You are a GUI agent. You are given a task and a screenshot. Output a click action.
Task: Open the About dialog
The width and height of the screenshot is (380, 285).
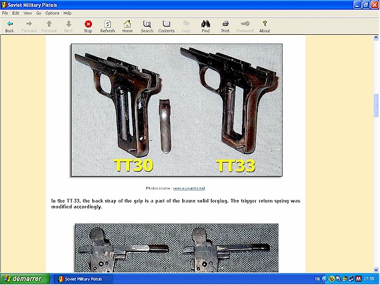pos(265,27)
